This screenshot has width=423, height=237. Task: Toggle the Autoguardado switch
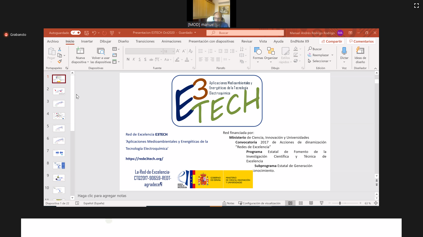click(76, 33)
